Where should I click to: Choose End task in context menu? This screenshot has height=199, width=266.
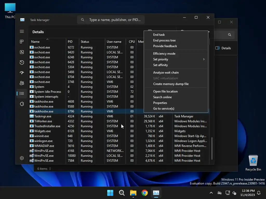pos(176,34)
